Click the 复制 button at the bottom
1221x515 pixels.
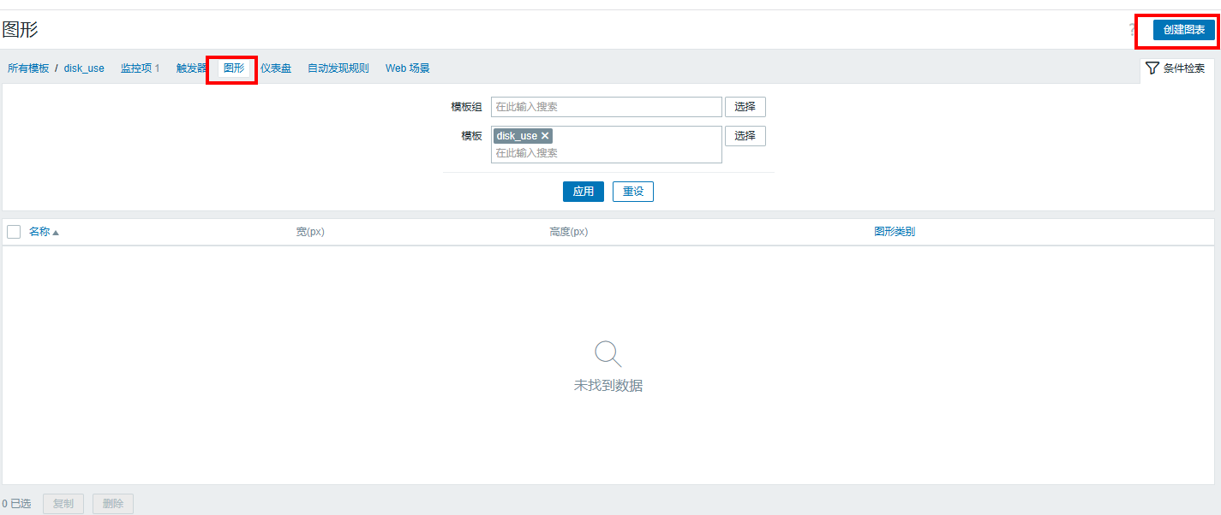[63, 504]
